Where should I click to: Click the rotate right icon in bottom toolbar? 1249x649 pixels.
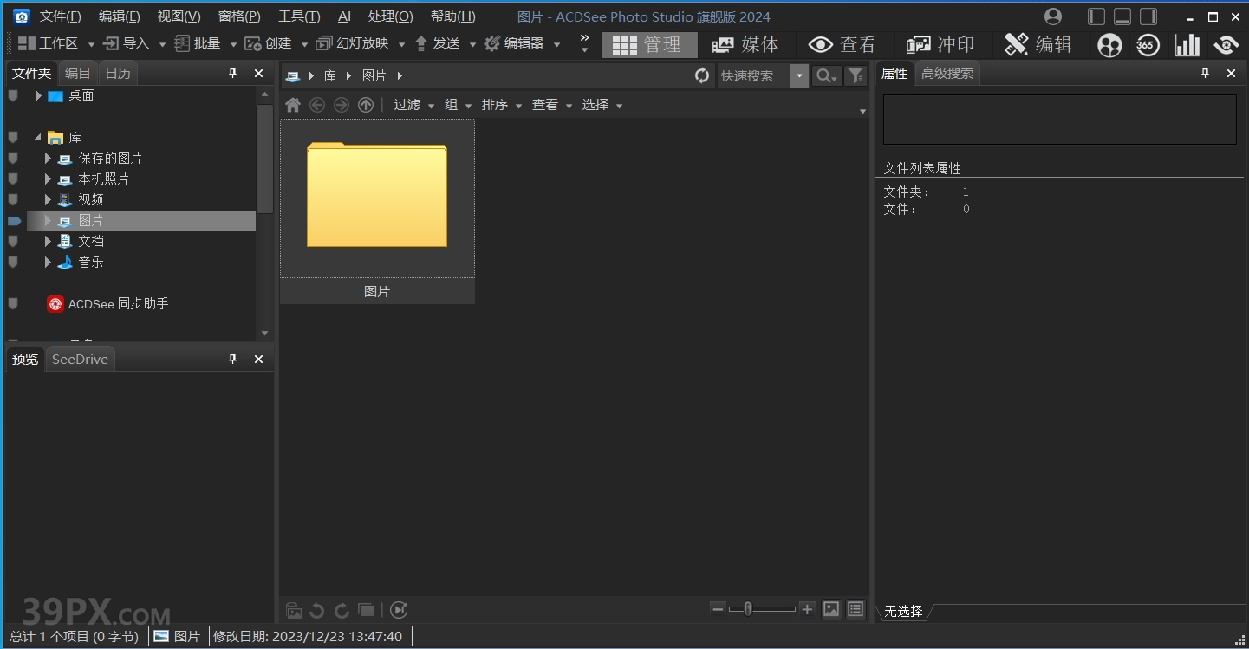342,610
